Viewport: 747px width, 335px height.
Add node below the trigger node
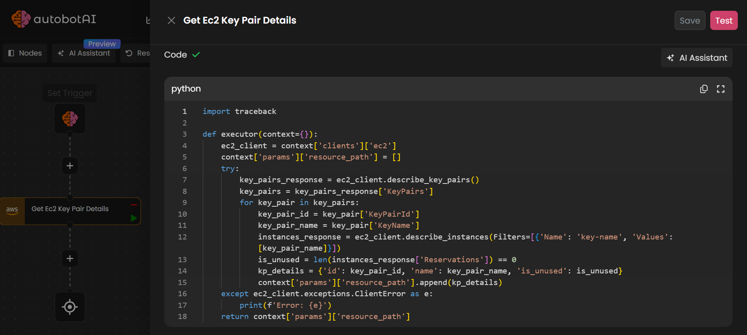[70, 166]
